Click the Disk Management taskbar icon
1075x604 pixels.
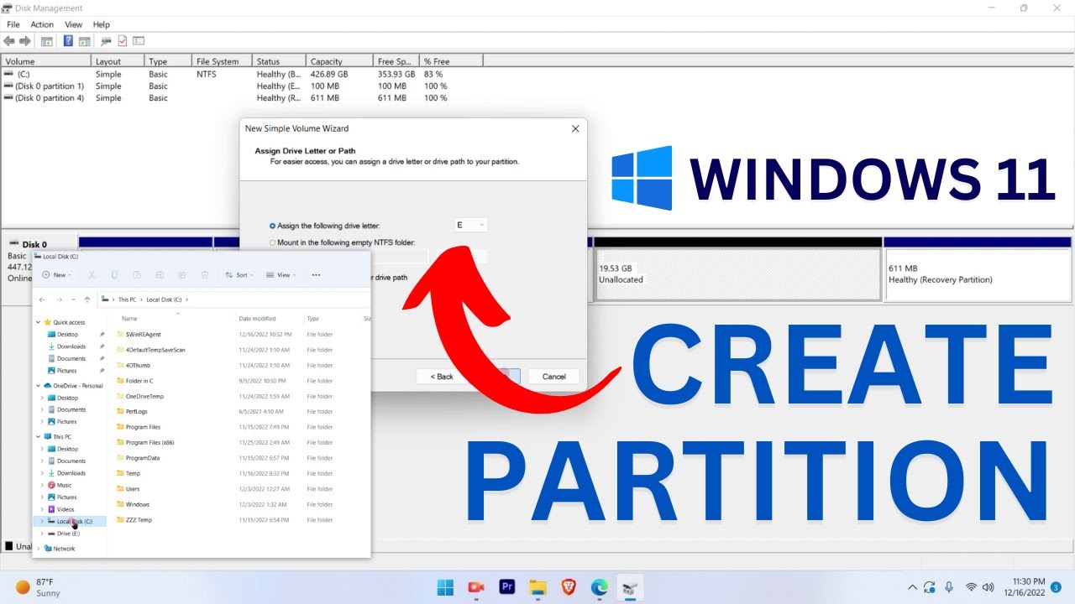pos(630,587)
